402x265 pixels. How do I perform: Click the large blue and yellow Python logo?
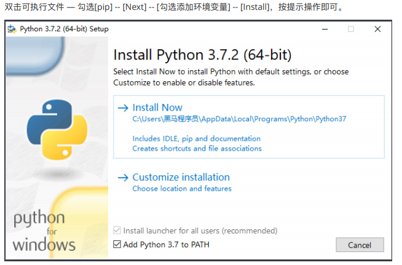[x=53, y=129]
